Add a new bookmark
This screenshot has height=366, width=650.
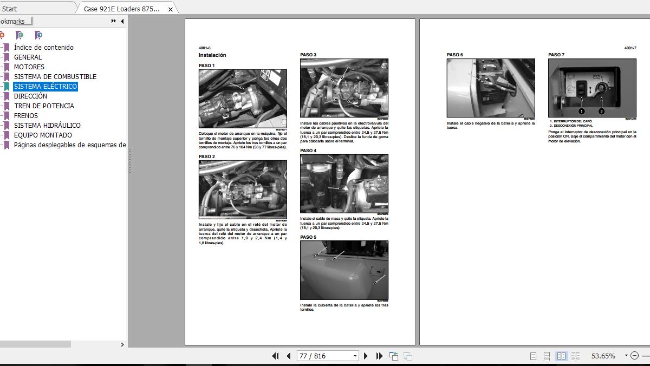point(20,35)
